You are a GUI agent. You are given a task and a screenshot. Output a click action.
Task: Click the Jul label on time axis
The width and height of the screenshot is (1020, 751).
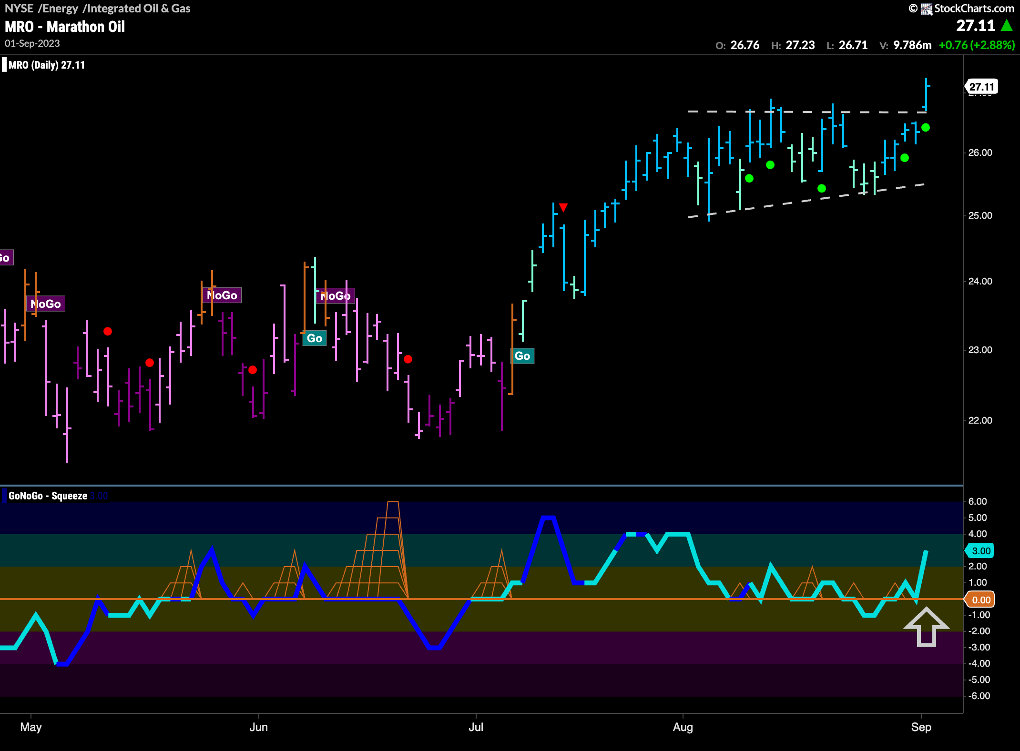[476, 727]
